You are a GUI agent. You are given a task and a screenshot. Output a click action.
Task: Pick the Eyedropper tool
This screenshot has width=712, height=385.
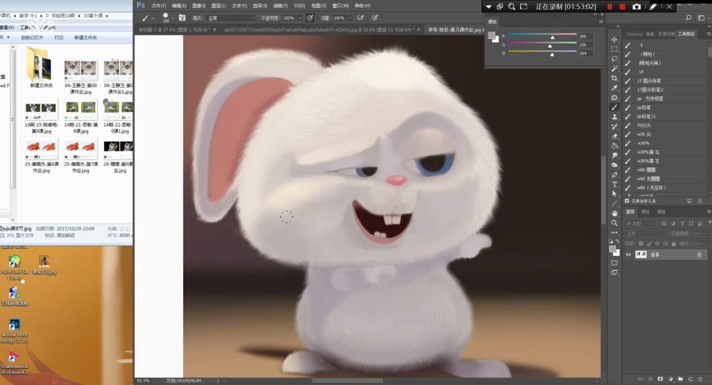click(x=614, y=88)
